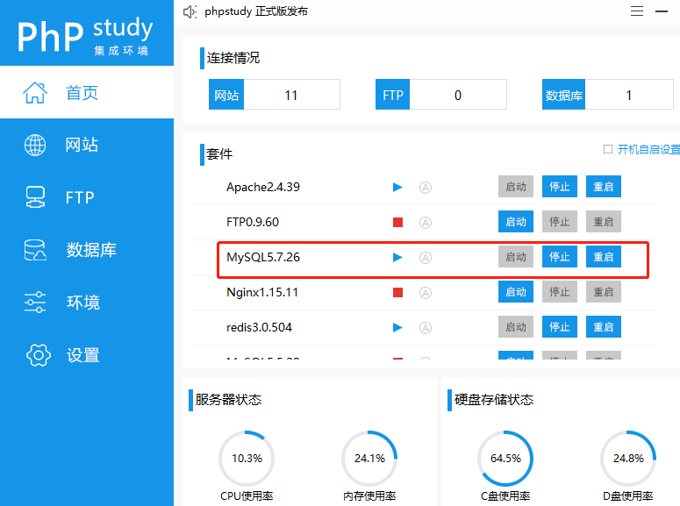Open the 环境 sliders icon in sidebar

click(35, 303)
